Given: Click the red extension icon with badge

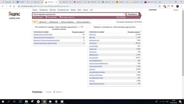Looking at the screenshot, I should pyautogui.click(x=165, y=6).
